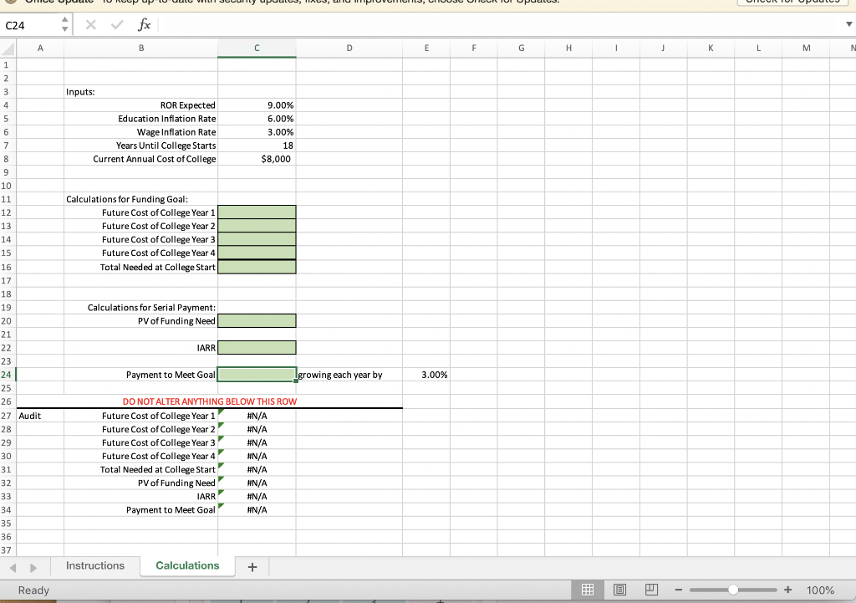Select column B header
Viewport: 856px width, 603px height.
(x=140, y=48)
